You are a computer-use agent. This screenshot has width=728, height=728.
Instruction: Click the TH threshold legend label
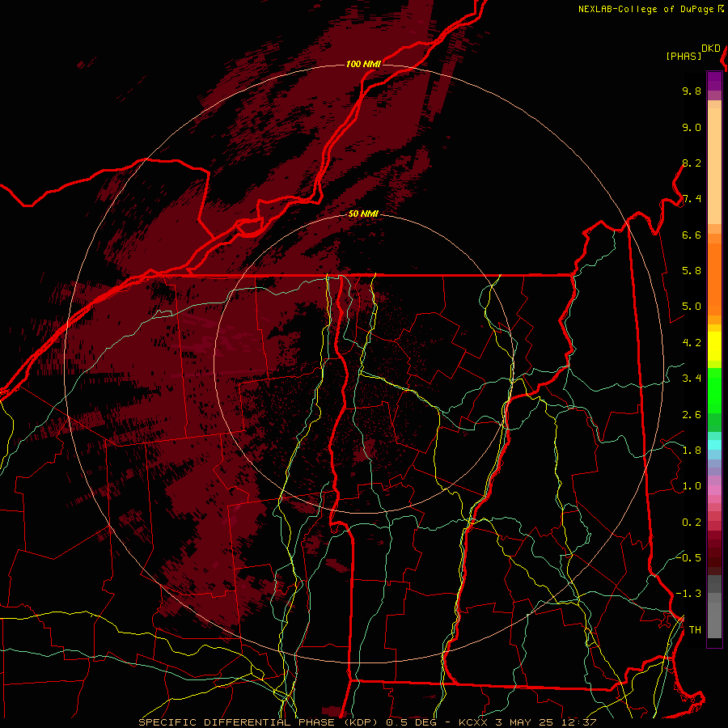click(695, 630)
